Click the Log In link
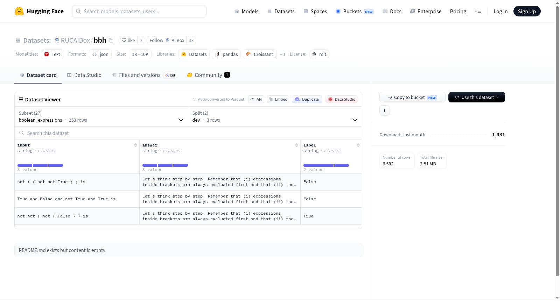The image size is (560, 301). 500,11
